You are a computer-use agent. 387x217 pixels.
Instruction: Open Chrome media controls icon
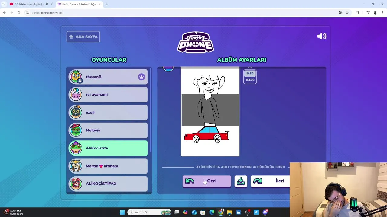(x=368, y=13)
